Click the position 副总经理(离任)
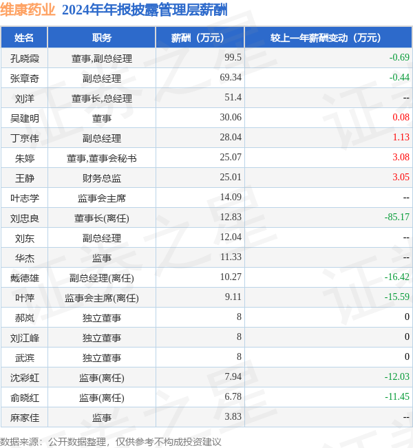 (x=102, y=278)
